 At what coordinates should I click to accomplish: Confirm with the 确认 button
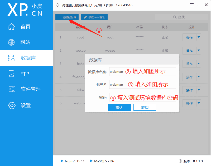(x=119, y=107)
